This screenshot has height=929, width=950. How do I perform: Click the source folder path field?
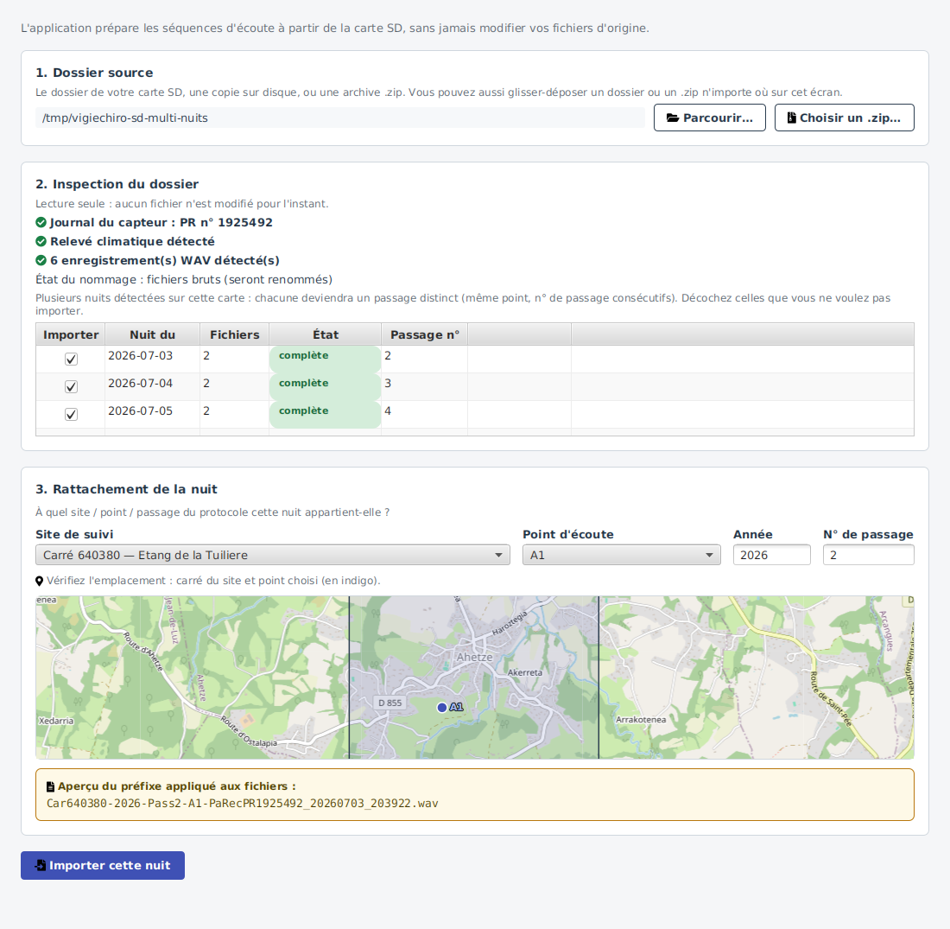(340, 118)
